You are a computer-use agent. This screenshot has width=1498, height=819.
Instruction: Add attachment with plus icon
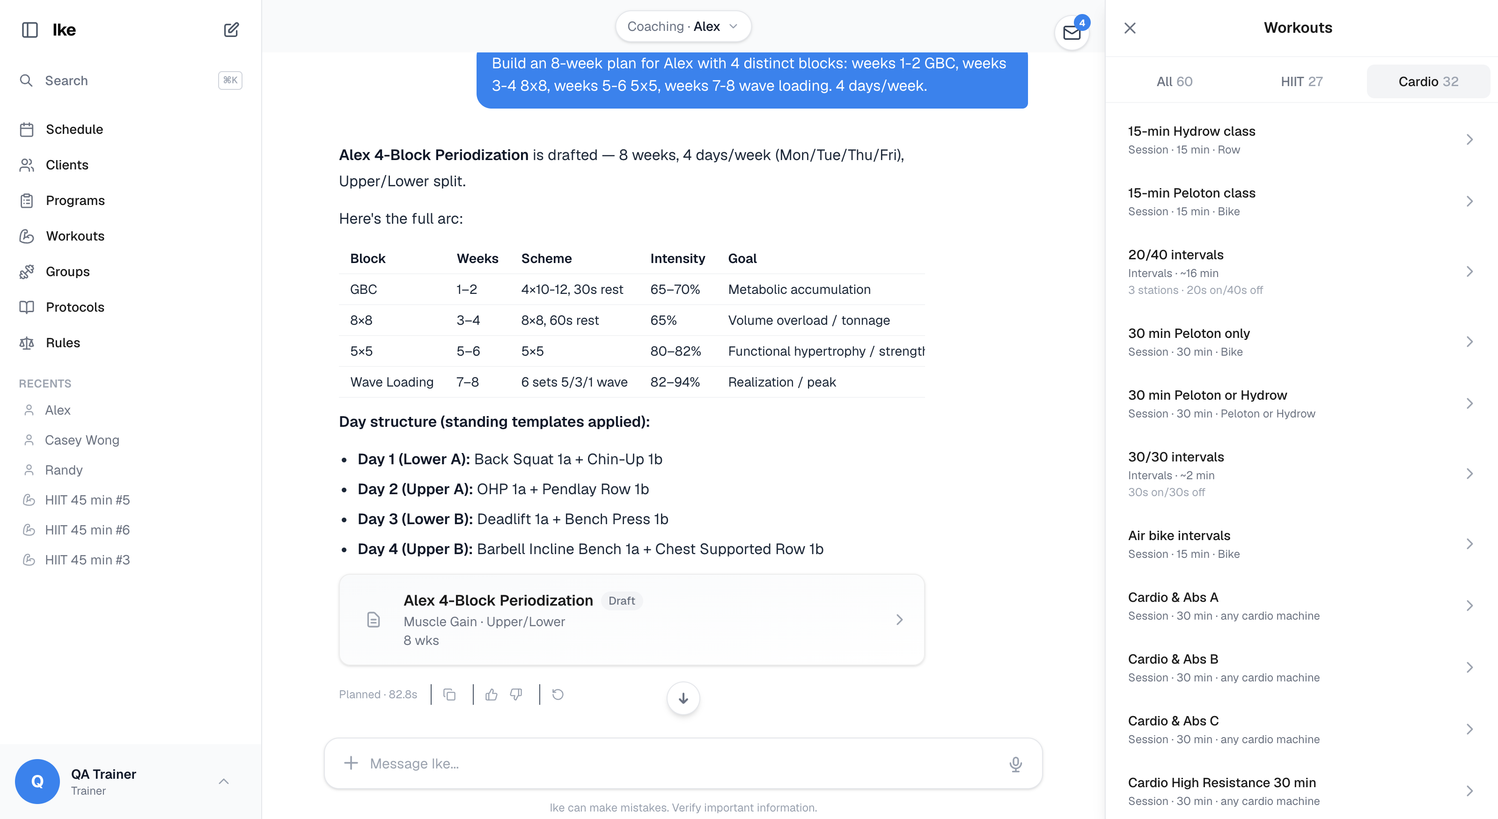[x=351, y=763]
